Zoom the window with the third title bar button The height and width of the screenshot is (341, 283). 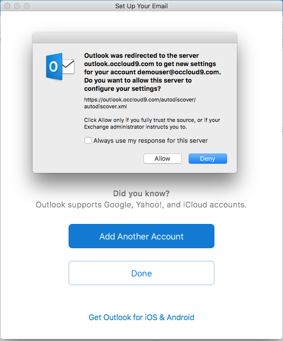point(27,6)
